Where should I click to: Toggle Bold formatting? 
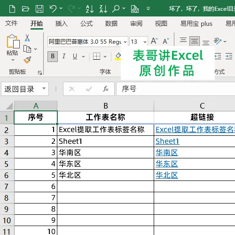pyautogui.click(x=53, y=56)
